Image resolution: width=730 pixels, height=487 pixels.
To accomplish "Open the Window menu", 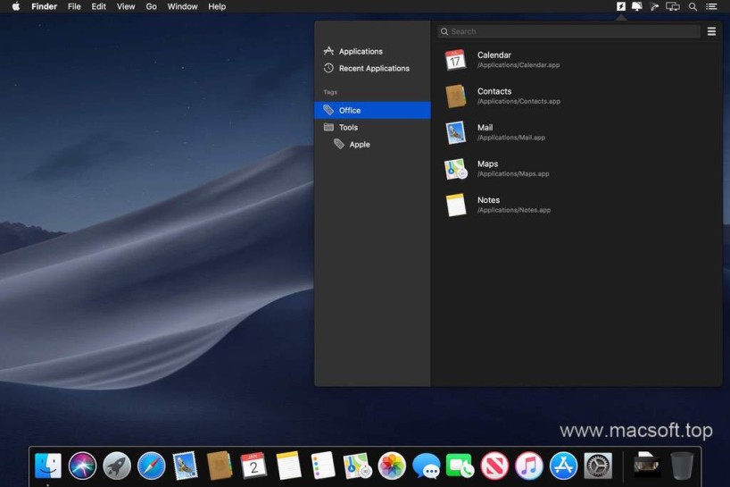I will (x=182, y=6).
